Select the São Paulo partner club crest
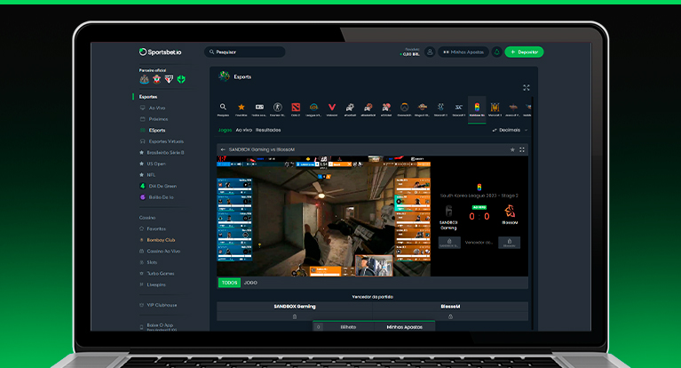The width and height of the screenshot is (681, 368). coord(169,79)
